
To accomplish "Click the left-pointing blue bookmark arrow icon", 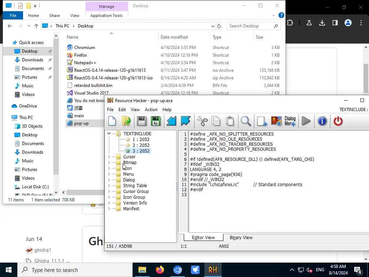I will pos(171,121).
